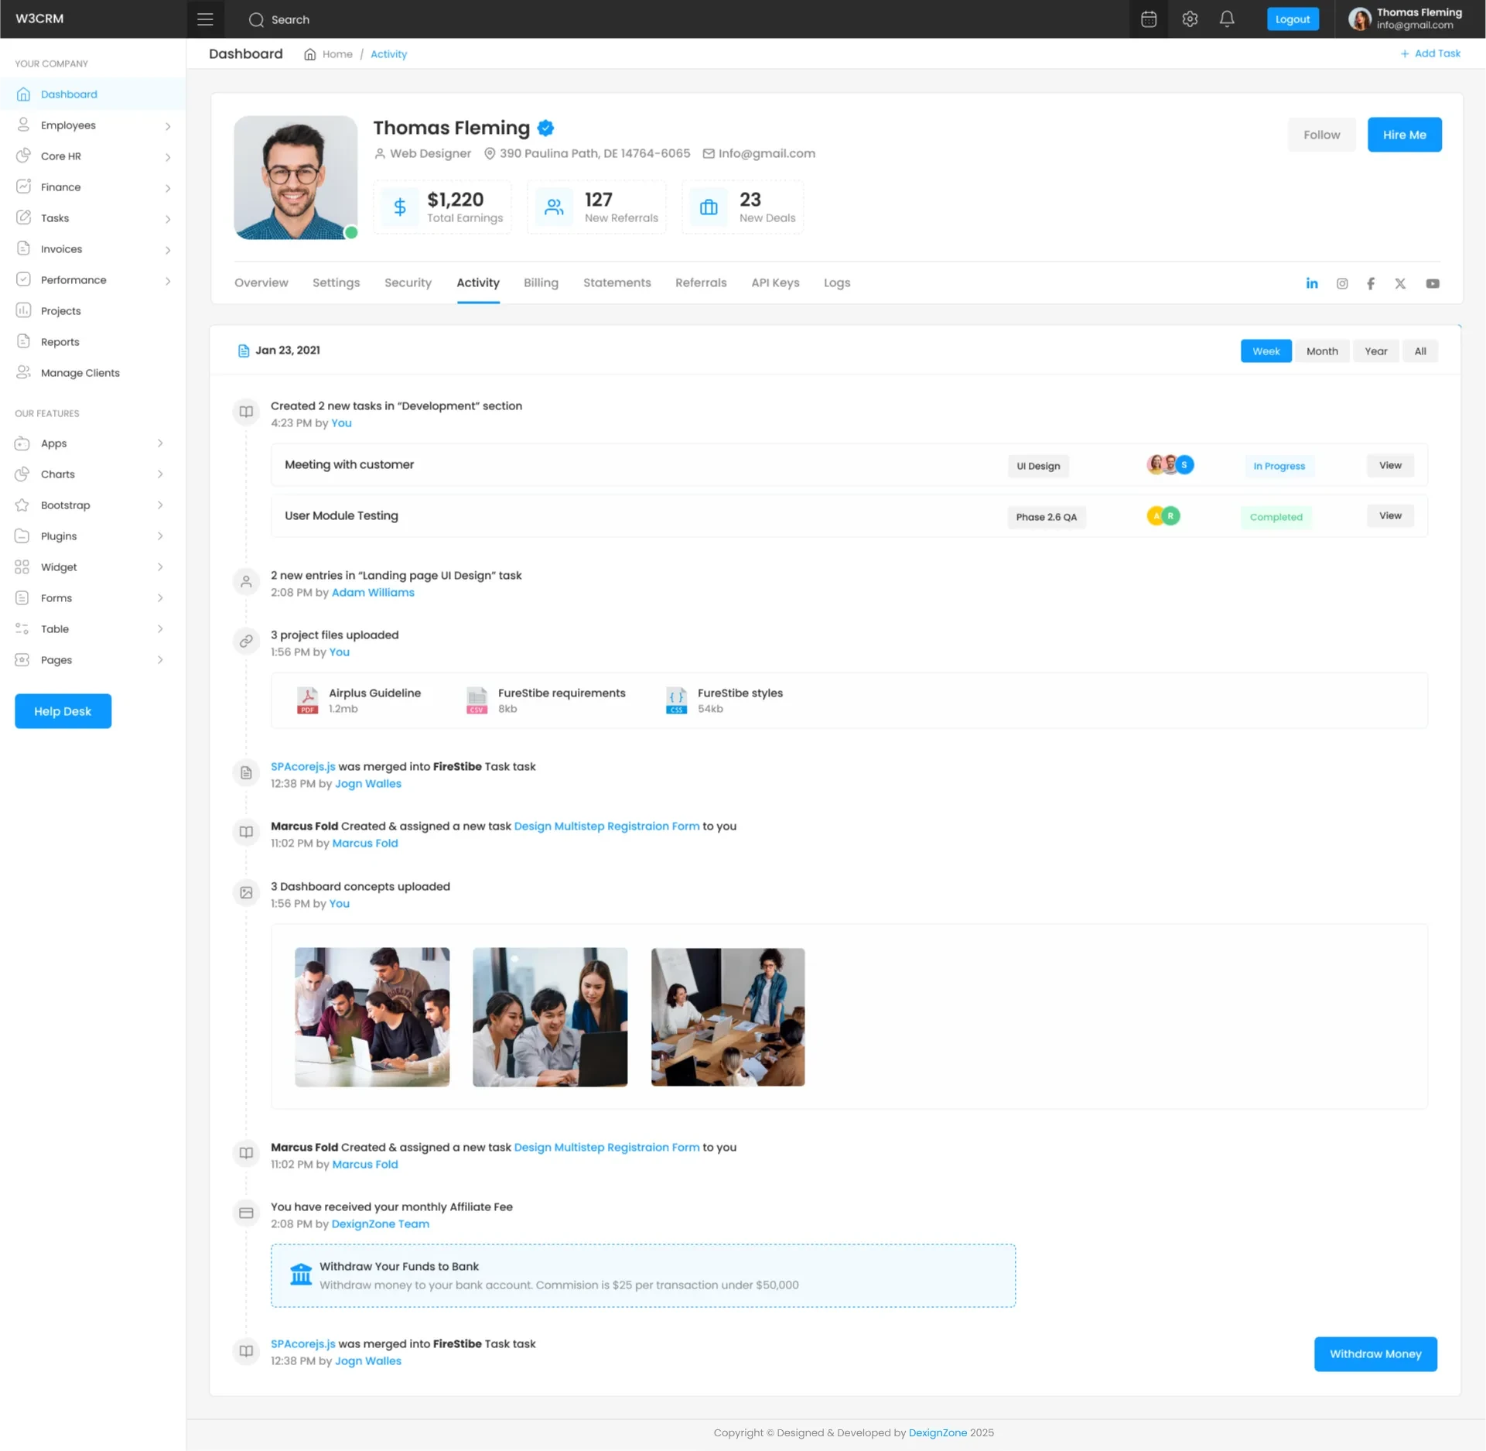This screenshot has height=1451, width=1486.
Task: Open YouTube profile icon
Action: pyautogui.click(x=1433, y=284)
